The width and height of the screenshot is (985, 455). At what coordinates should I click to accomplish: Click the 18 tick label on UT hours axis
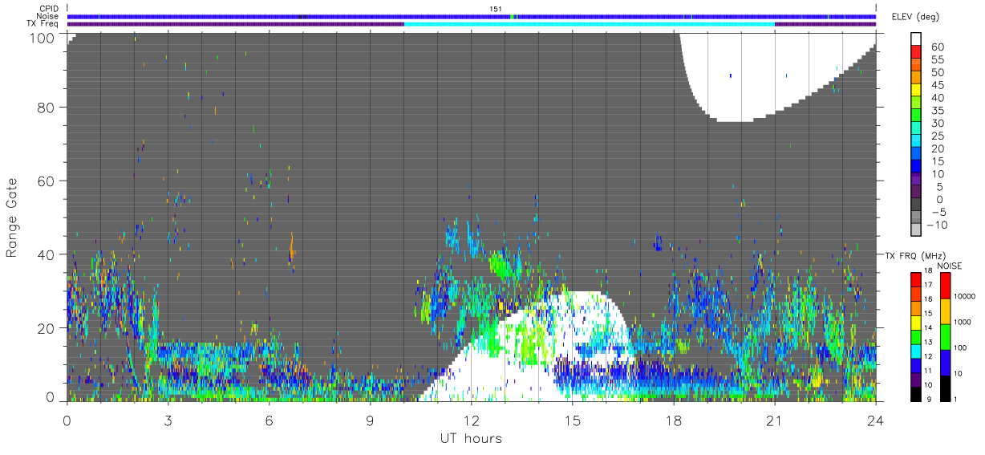[673, 420]
